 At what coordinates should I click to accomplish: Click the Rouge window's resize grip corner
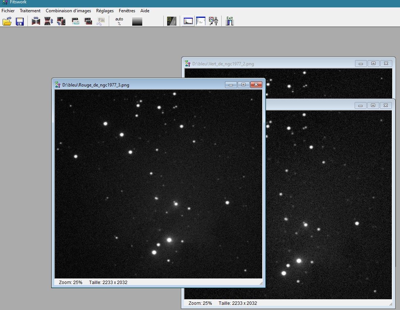coord(261,283)
